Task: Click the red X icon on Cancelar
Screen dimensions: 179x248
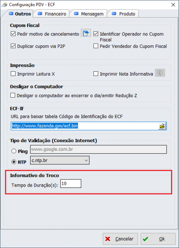Action: tap(108, 239)
